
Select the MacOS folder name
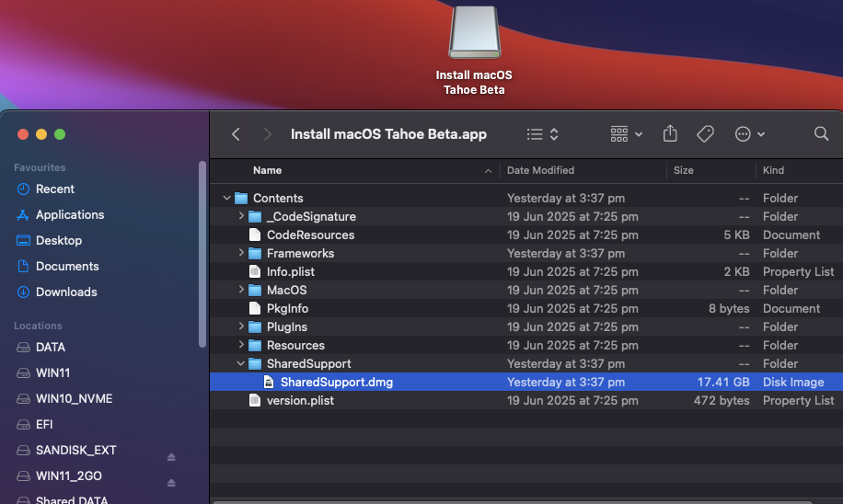286,290
